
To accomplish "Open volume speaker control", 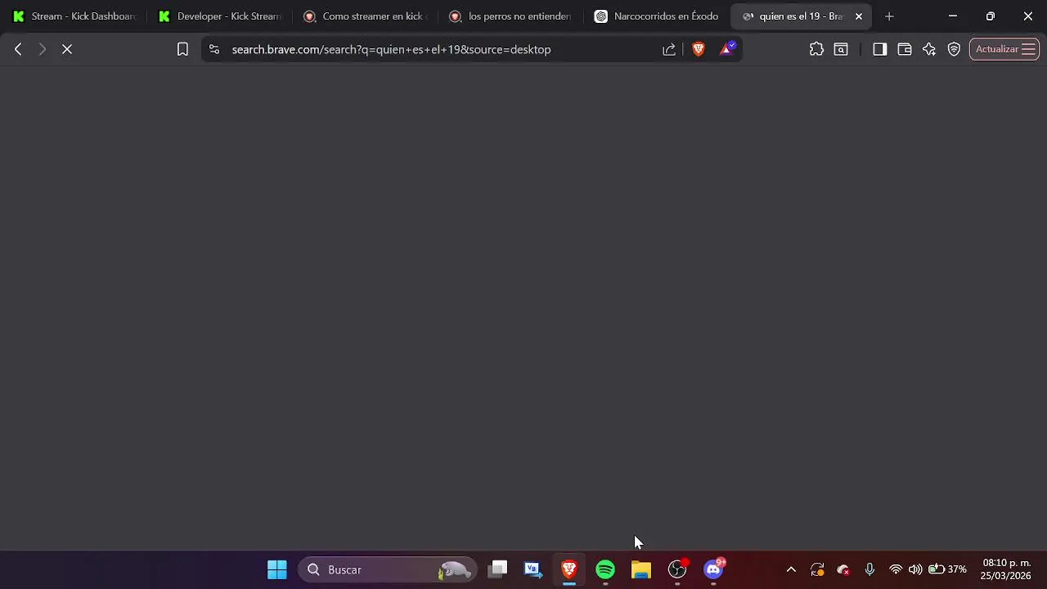I will pyautogui.click(x=915, y=569).
